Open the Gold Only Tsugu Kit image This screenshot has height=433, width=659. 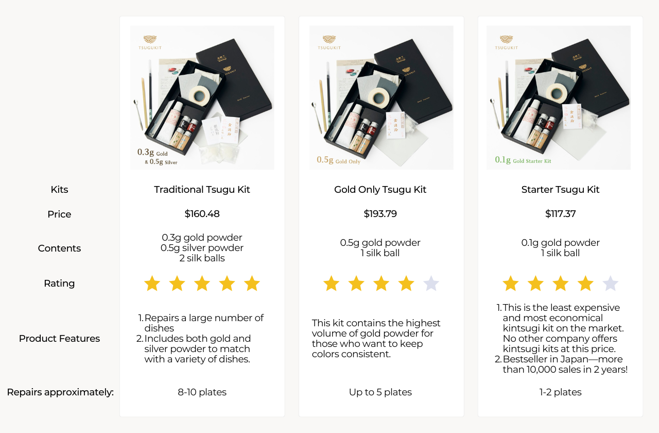[x=381, y=98]
